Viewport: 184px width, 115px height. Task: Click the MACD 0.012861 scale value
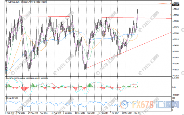(175, 78)
